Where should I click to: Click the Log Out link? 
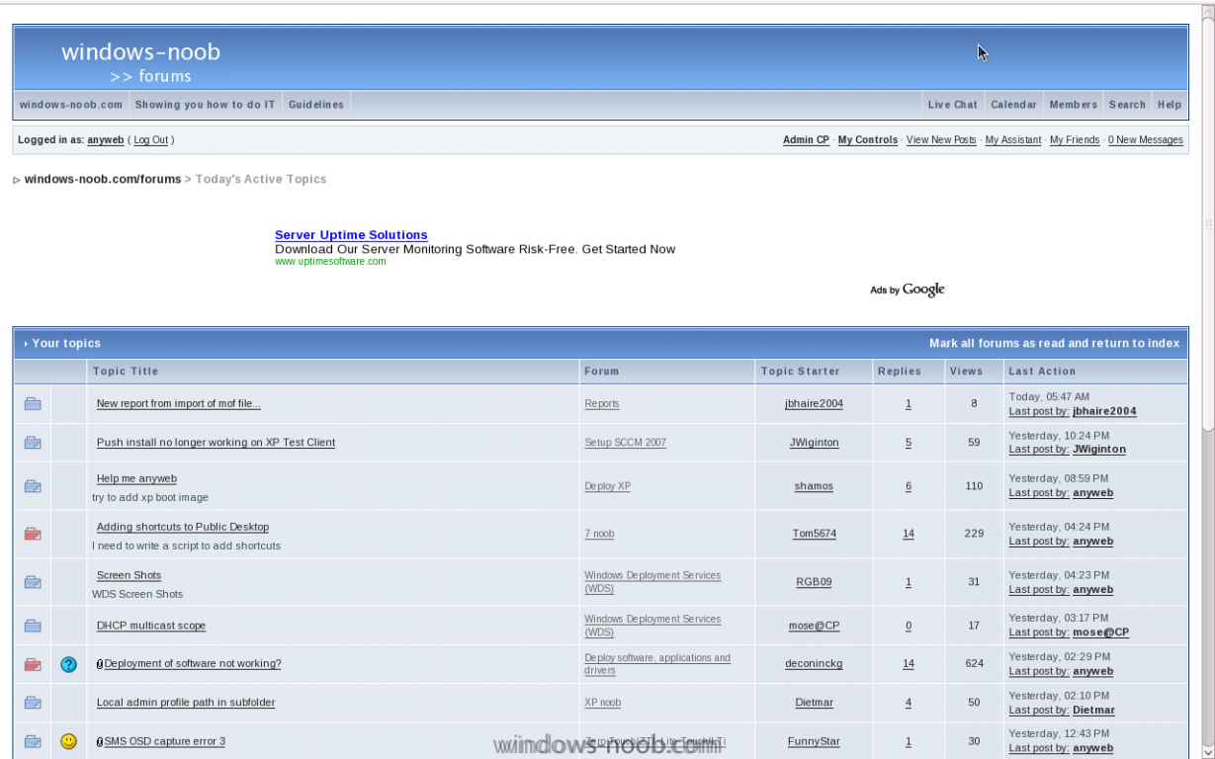[151, 140]
